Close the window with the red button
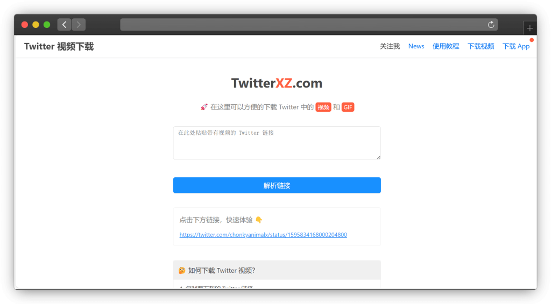This screenshot has height=304, width=551. coord(25,25)
